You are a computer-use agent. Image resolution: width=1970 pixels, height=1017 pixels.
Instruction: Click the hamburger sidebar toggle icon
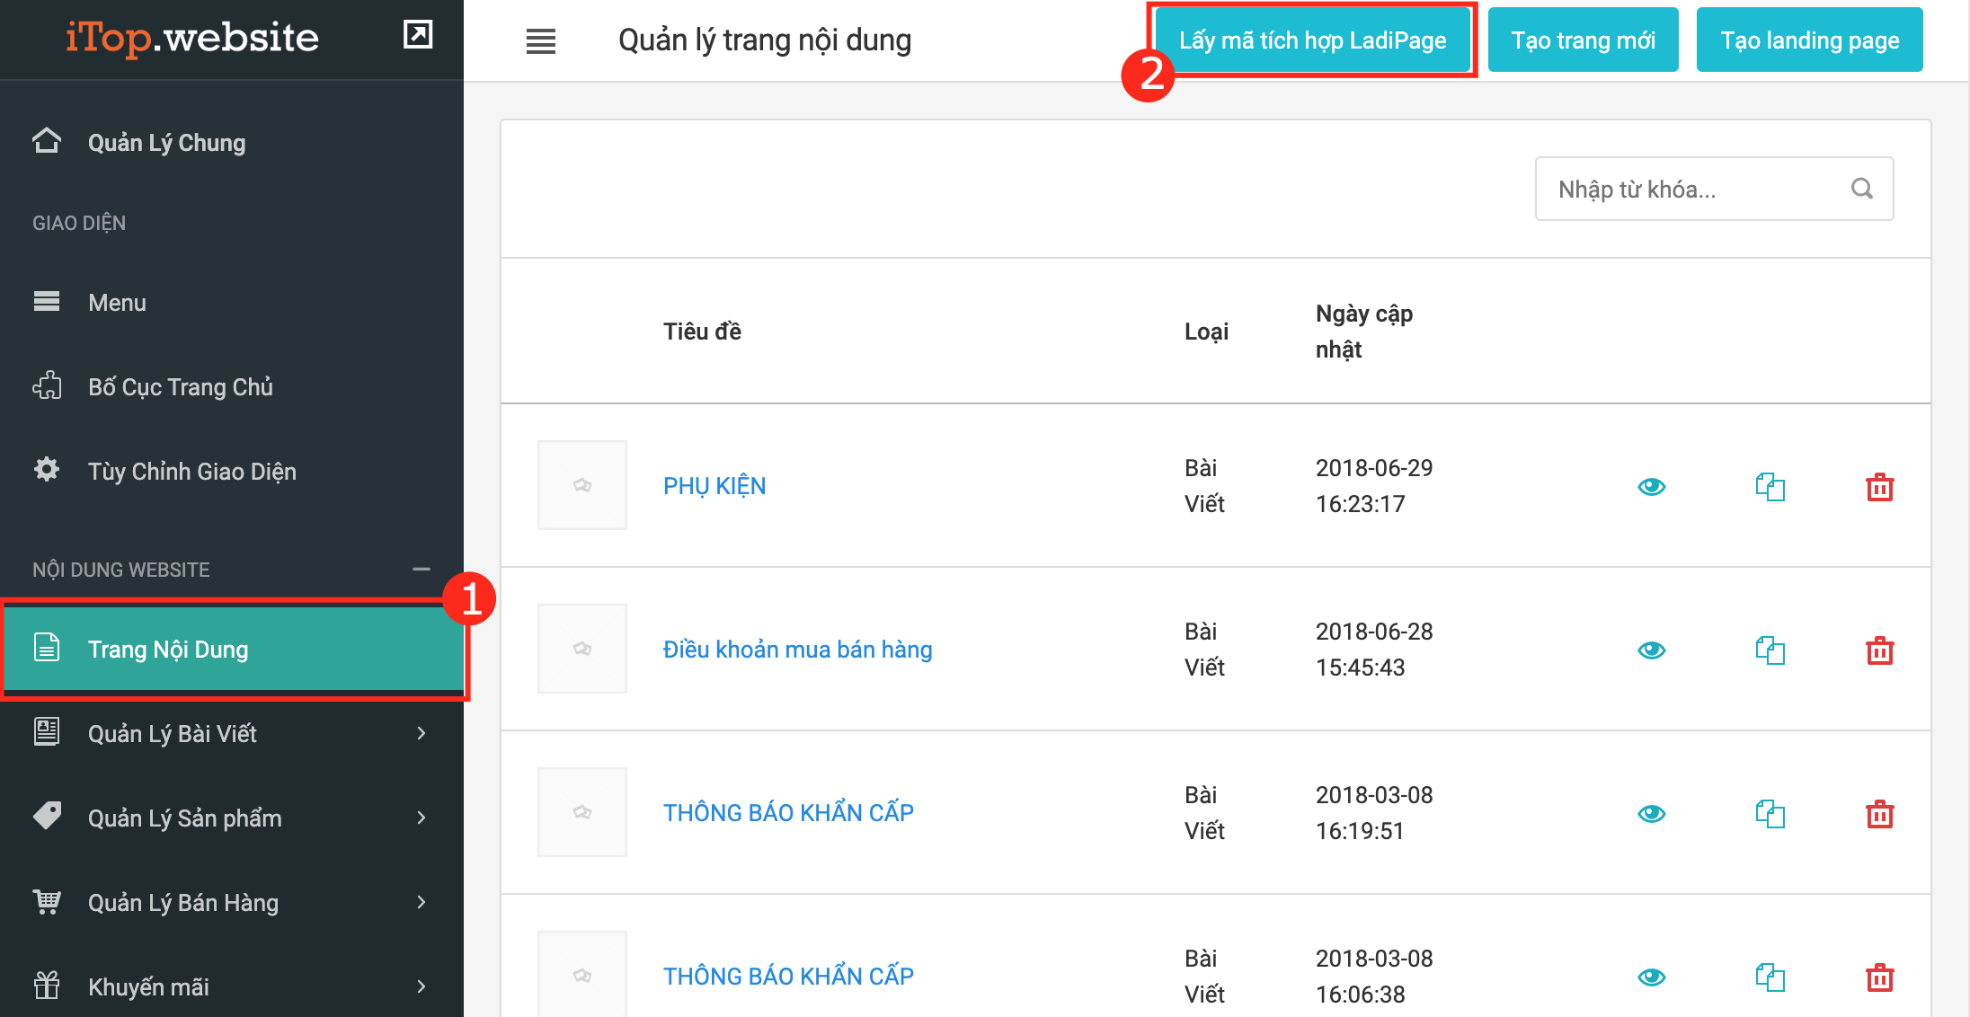coord(540,40)
